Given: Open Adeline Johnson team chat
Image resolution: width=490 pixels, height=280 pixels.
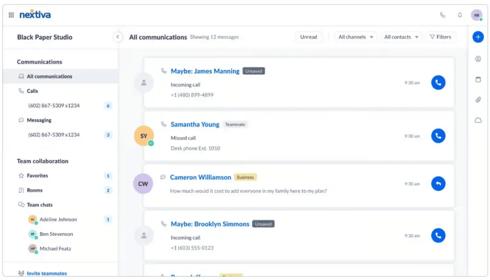Looking at the screenshot, I should (x=59, y=219).
